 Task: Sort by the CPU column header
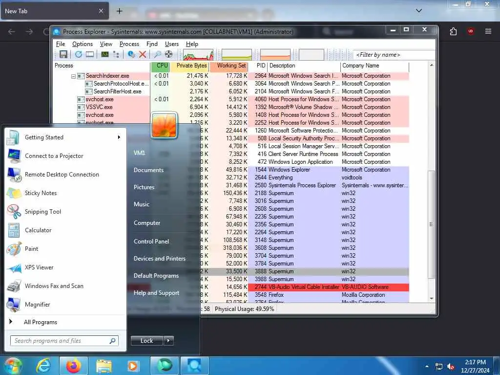coord(160,66)
